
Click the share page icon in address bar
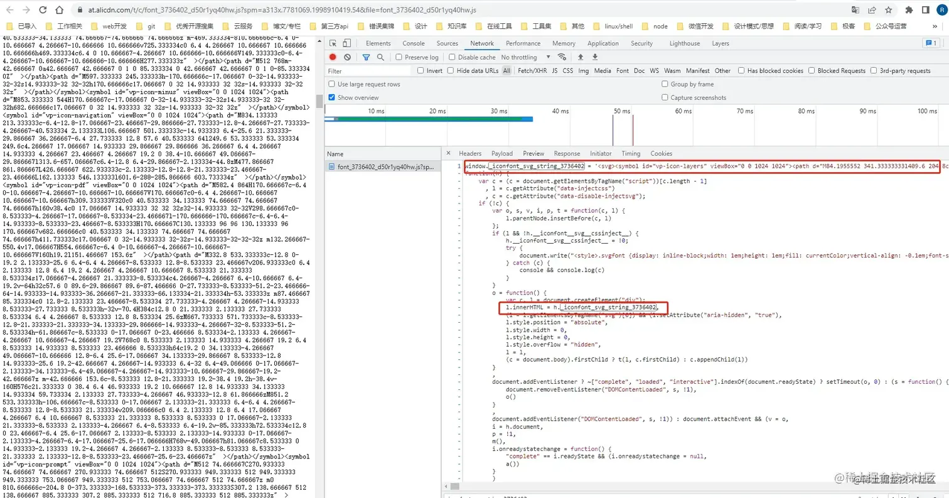click(872, 10)
